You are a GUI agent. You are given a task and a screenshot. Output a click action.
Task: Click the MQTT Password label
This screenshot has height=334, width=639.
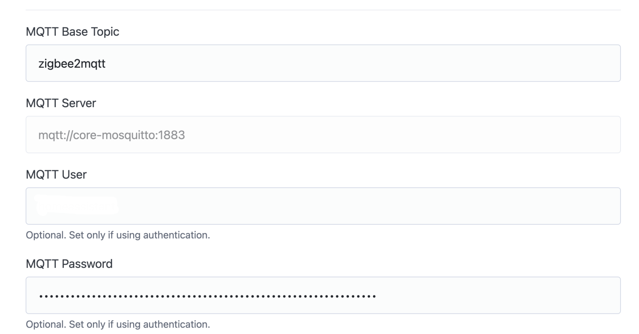pyautogui.click(x=69, y=264)
